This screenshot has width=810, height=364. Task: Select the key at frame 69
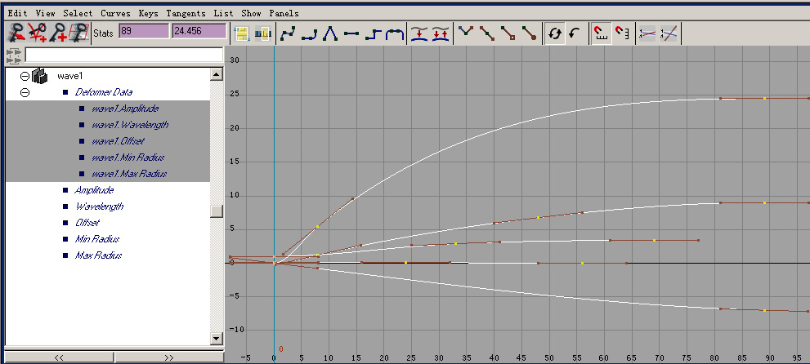(x=655, y=240)
